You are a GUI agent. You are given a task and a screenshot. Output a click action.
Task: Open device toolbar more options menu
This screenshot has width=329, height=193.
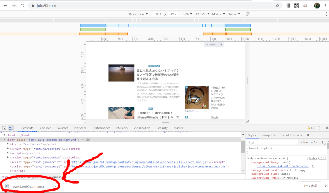[326, 14]
